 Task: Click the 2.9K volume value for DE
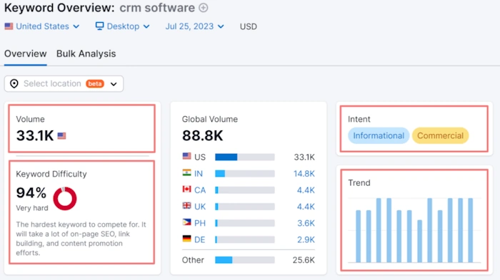pos(306,240)
